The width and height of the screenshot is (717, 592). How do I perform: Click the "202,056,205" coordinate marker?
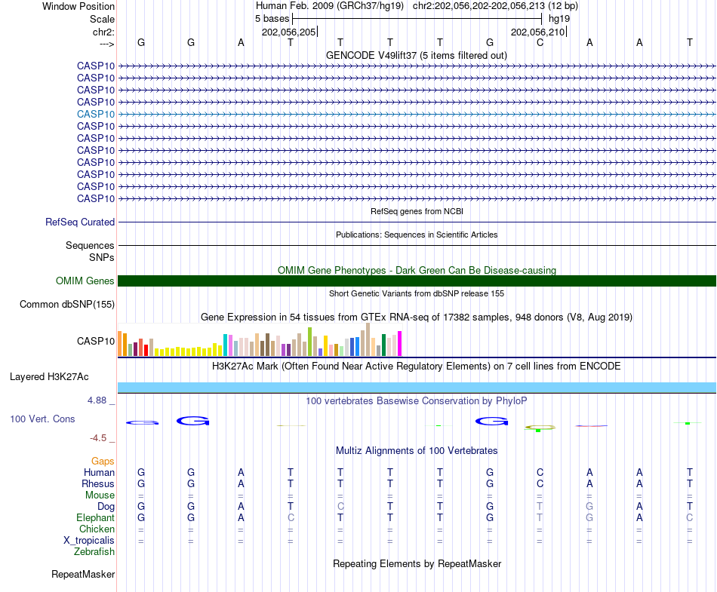(288, 32)
